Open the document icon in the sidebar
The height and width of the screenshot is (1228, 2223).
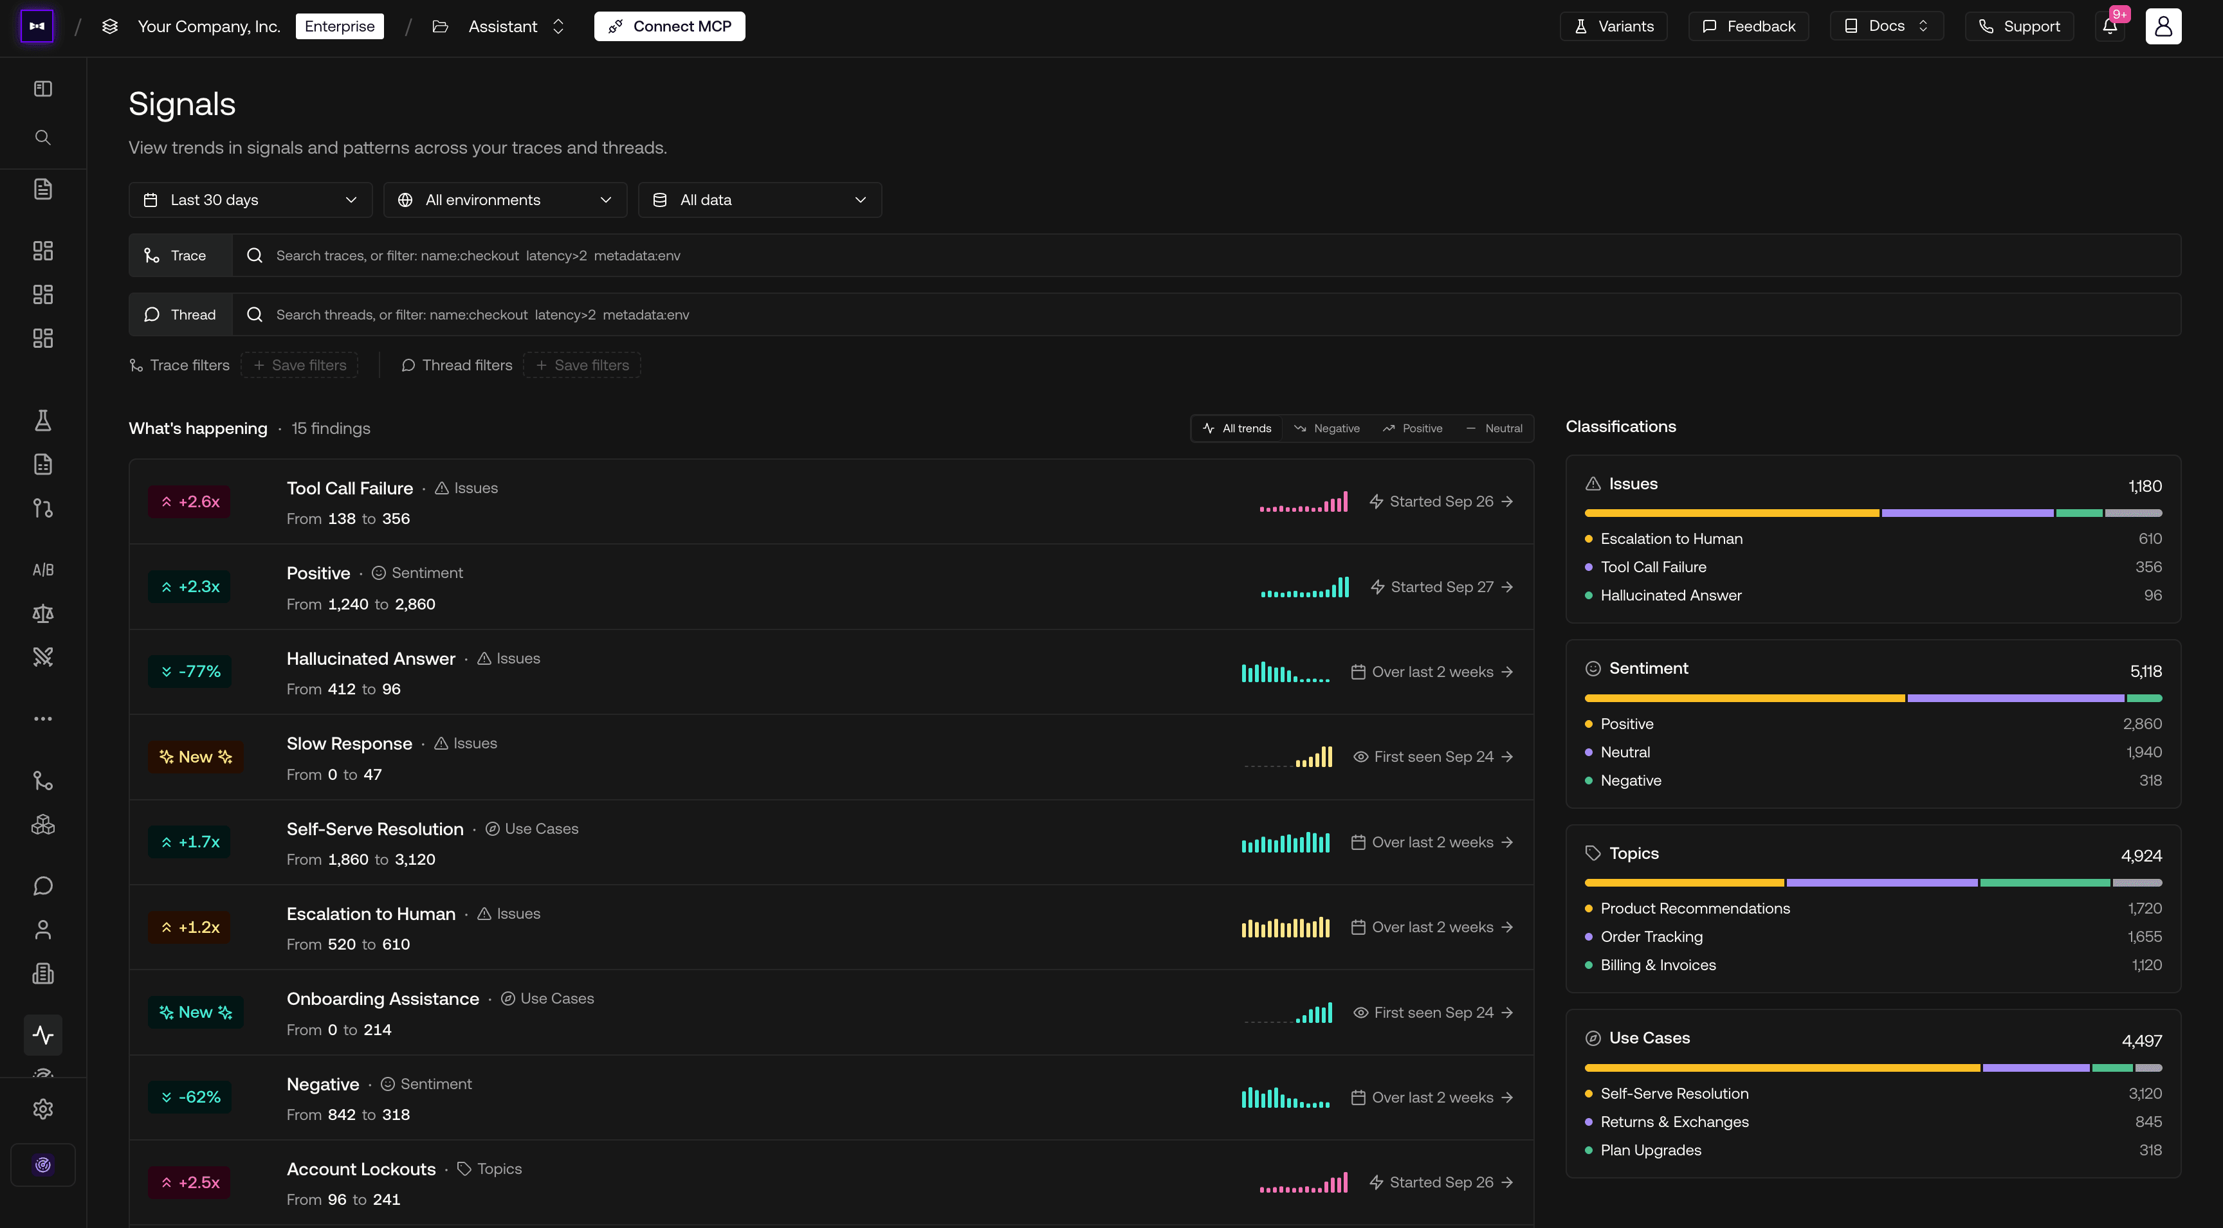click(x=42, y=189)
